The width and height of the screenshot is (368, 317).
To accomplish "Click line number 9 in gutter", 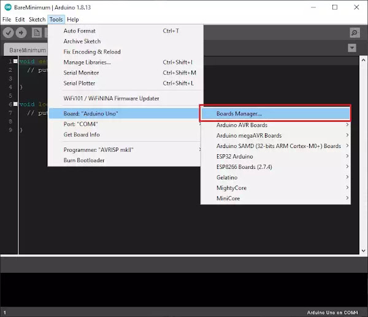I will pos(10,130).
